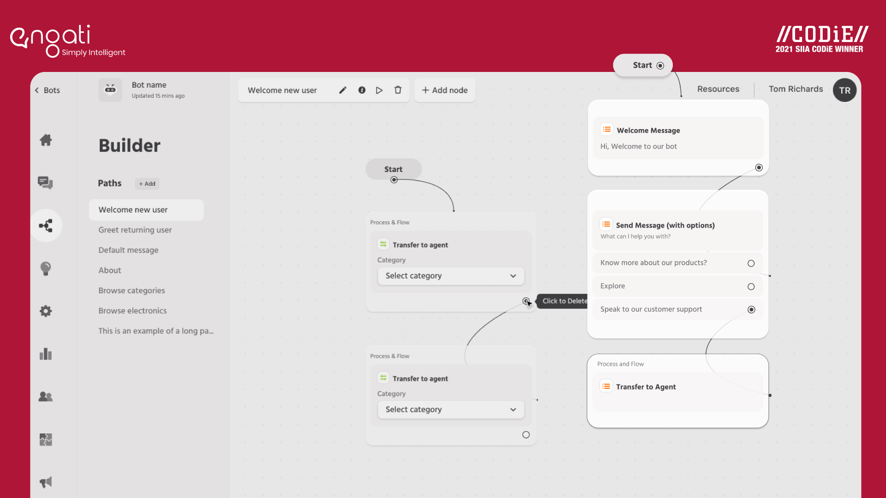Open analytics/reports icon in sidebar

click(x=46, y=354)
